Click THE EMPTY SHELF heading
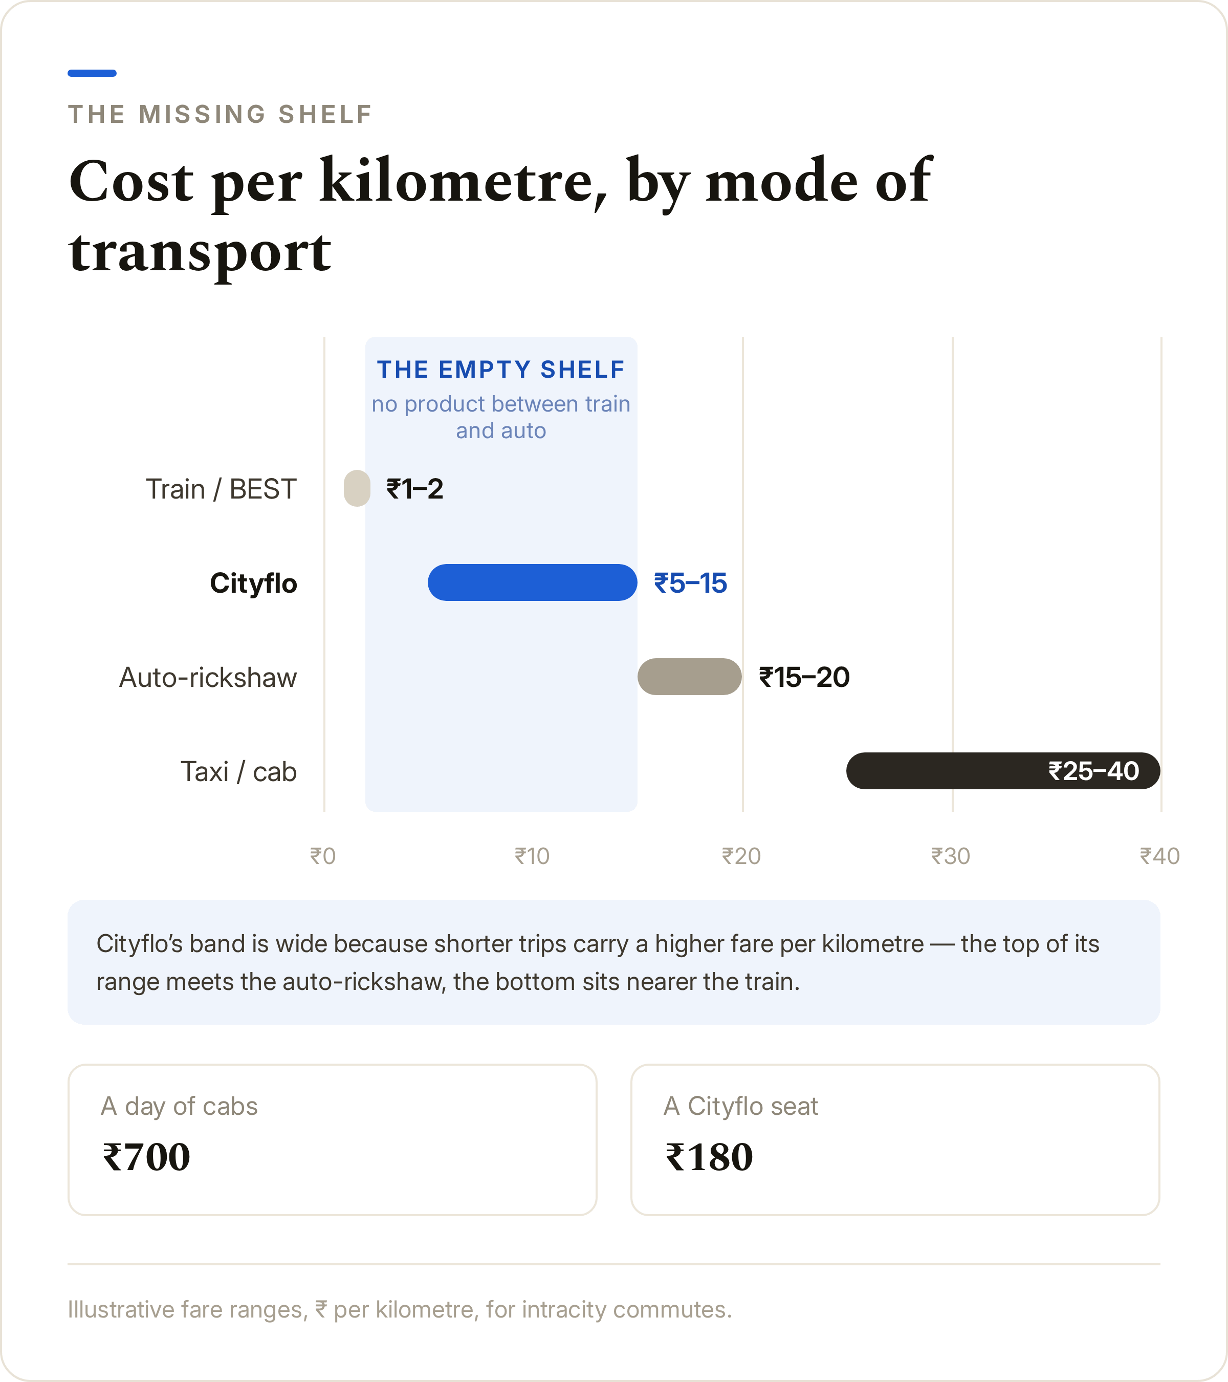Viewport: 1228px width, 1382px height. click(x=501, y=369)
